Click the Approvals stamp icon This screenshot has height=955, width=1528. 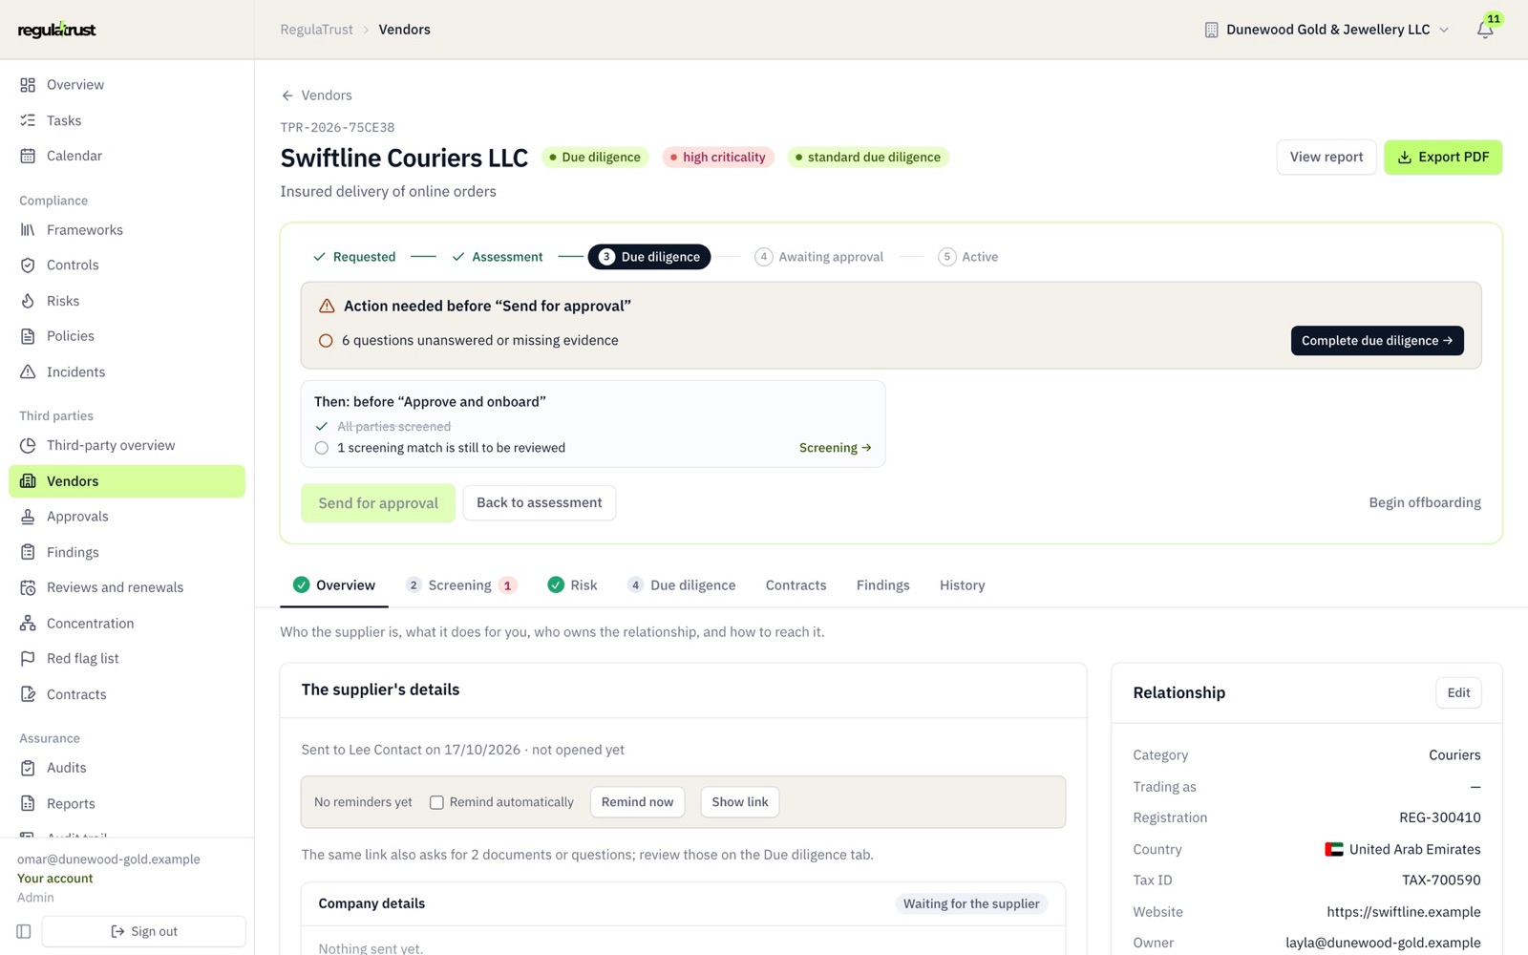pos(28,517)
